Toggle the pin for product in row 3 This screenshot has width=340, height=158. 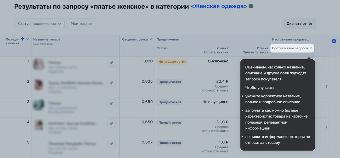coord(111,103)
